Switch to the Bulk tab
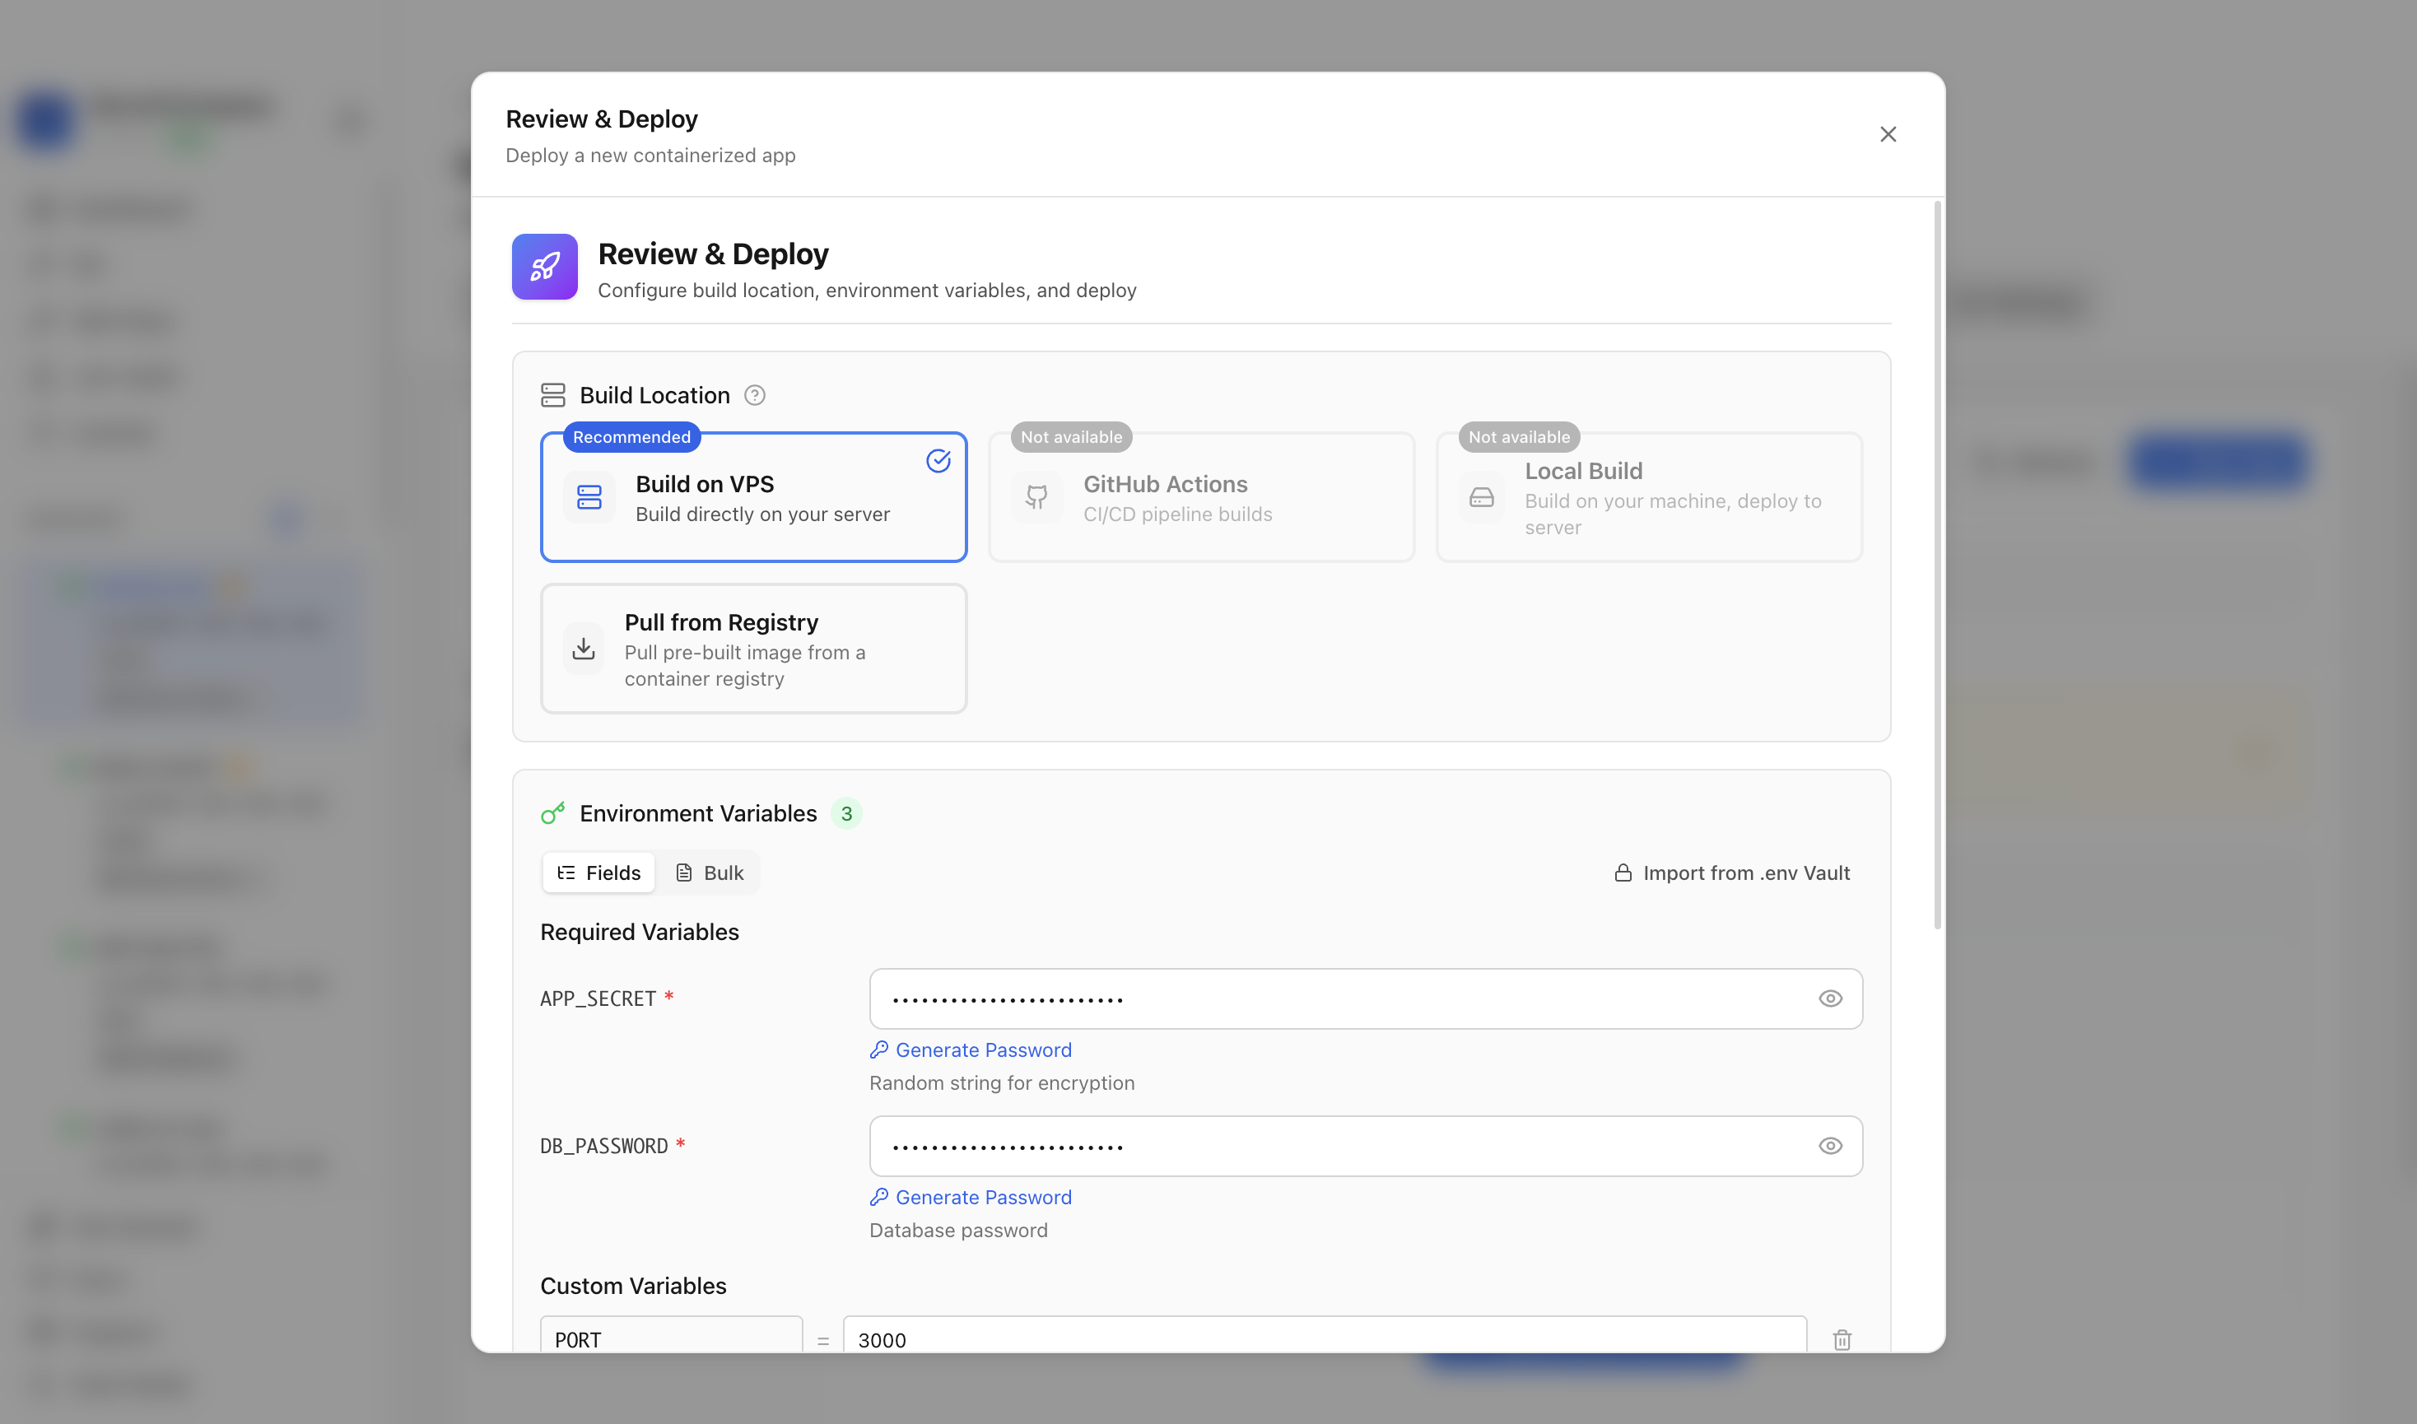The height and width of the screenshot is (1424, 2417). pos(710,873)
